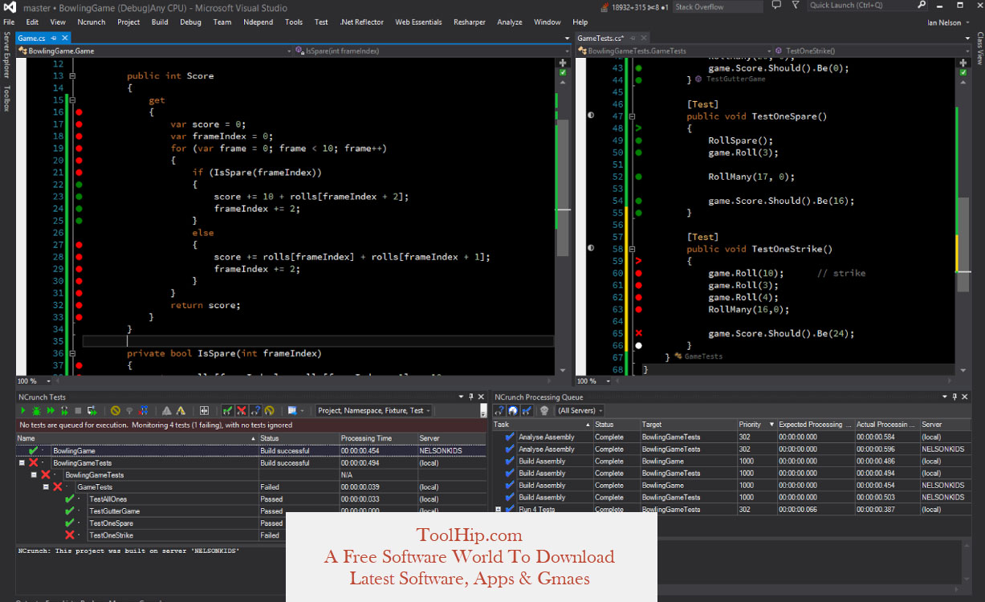This screenshot has height=602, width=985.
Task: Pin the NCrunch Processing Queue panel
Action: (x=954, y=397)
